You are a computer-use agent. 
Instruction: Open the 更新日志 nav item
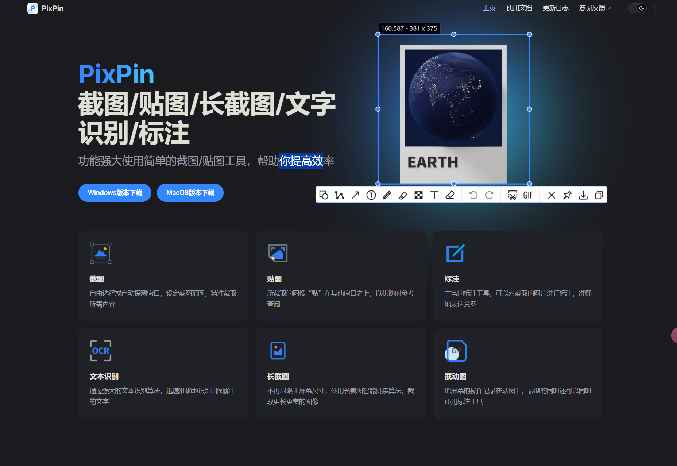[556, 8]
